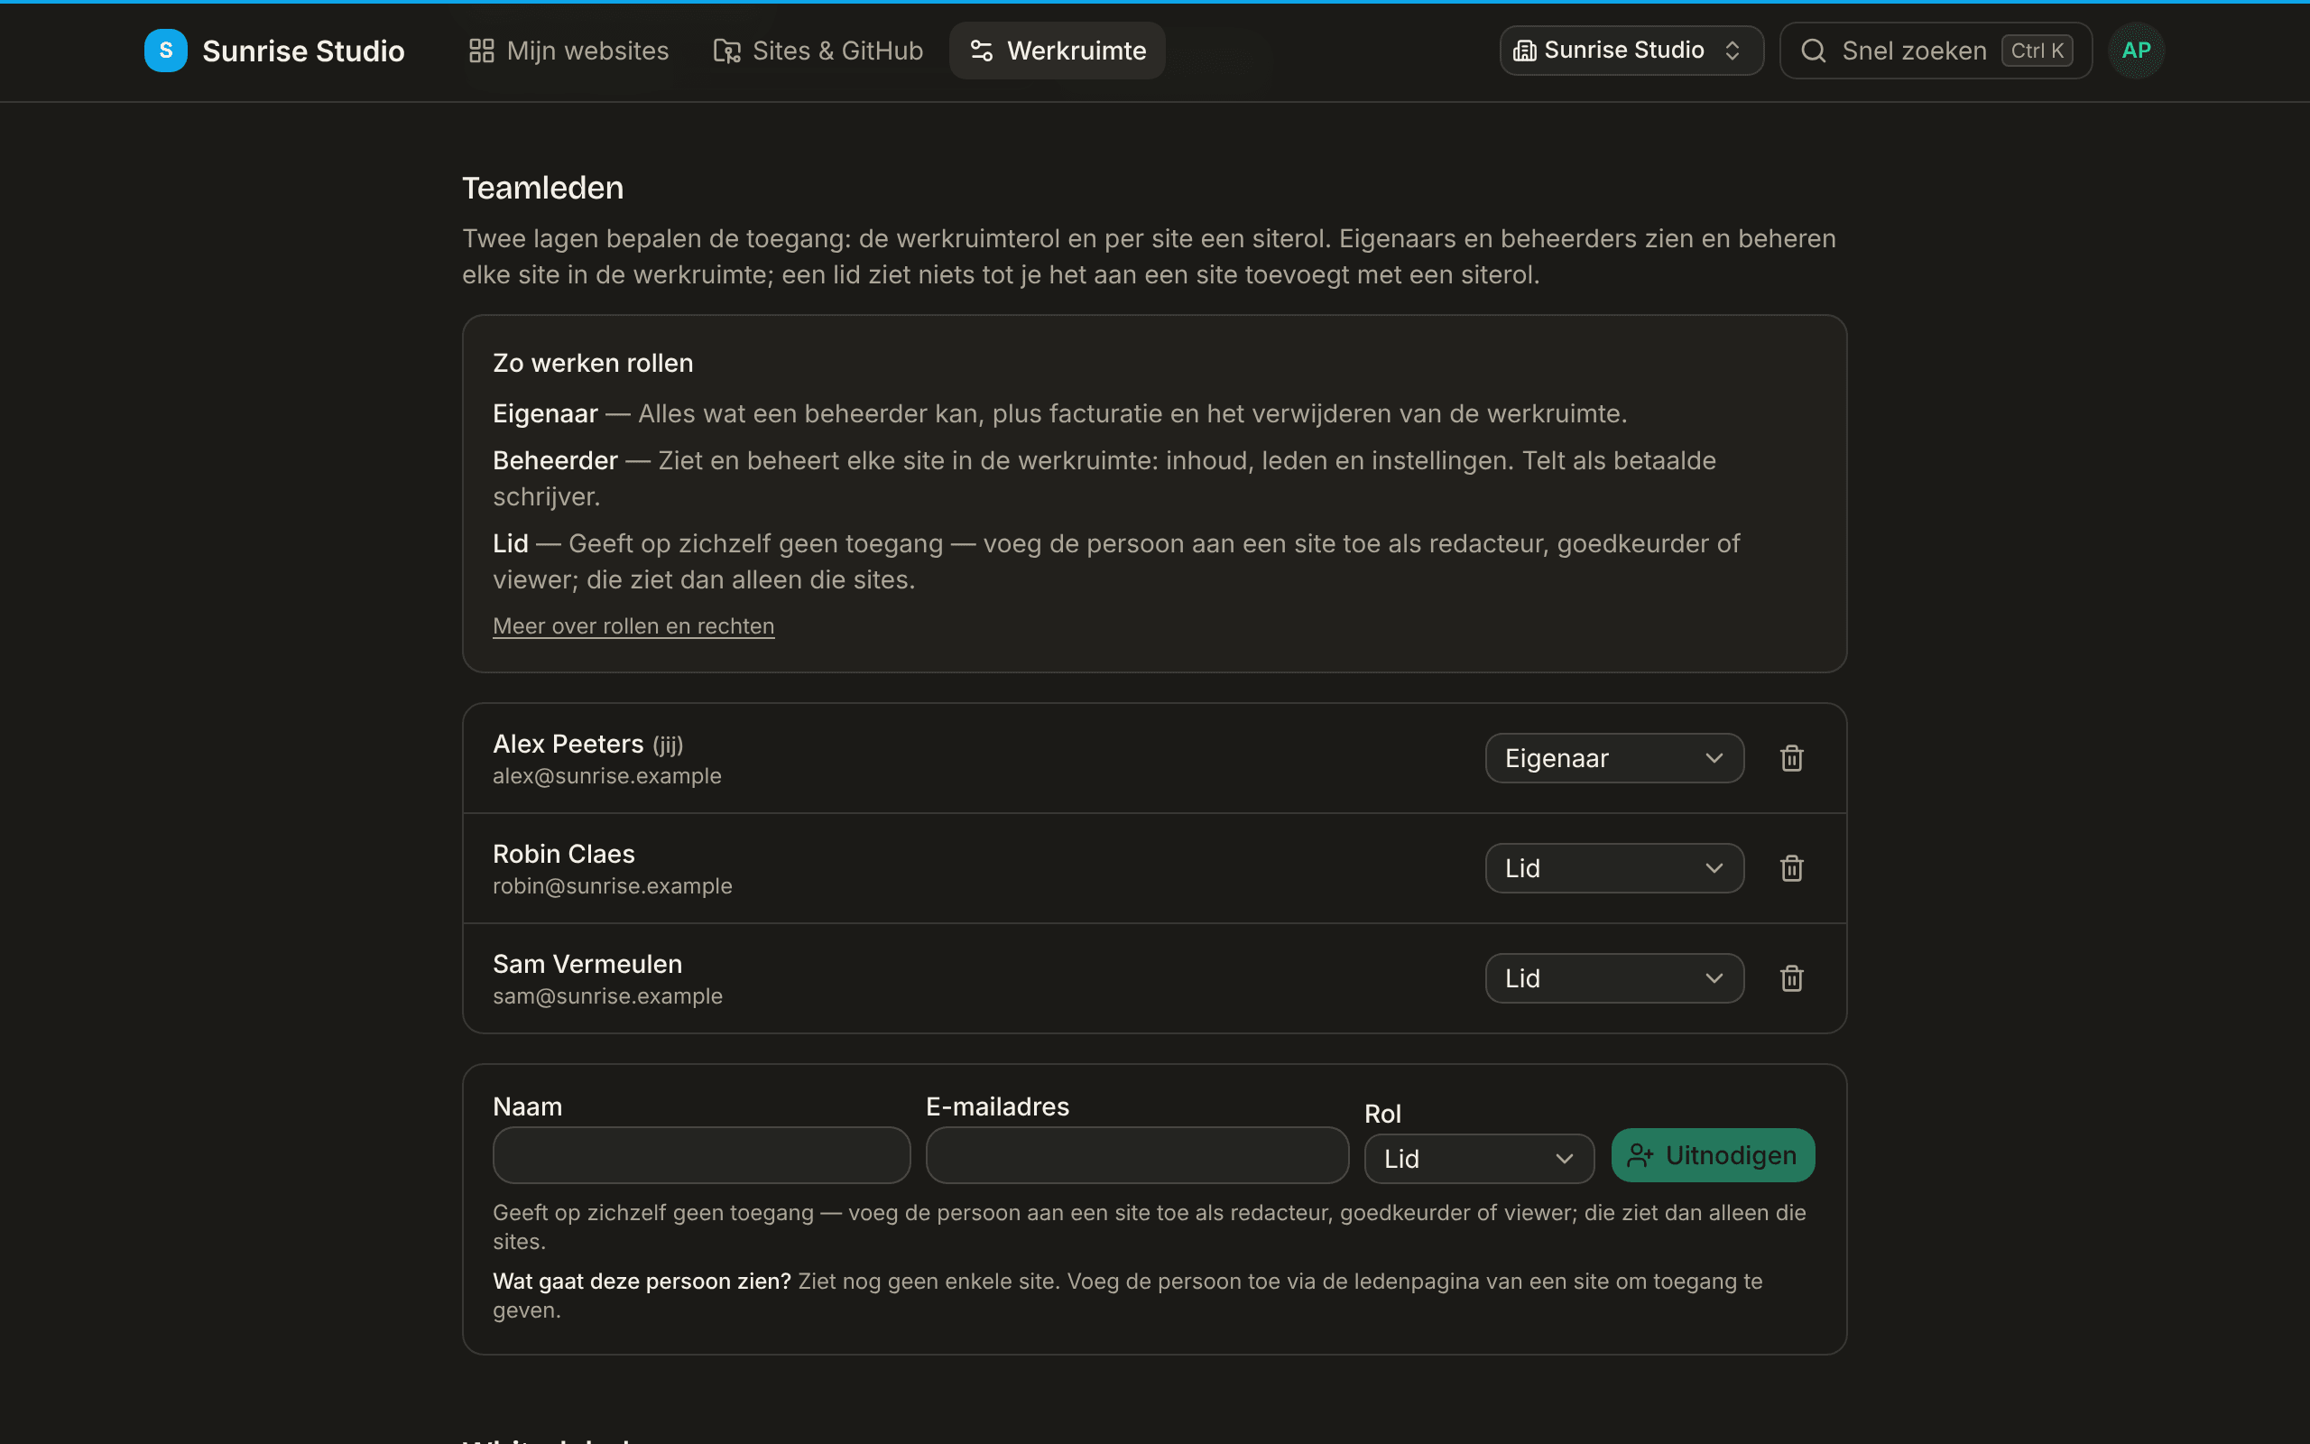Open Robin Claes' Lid role dropdown
Screen dimensions: 2310x1444
(1614, 868)
